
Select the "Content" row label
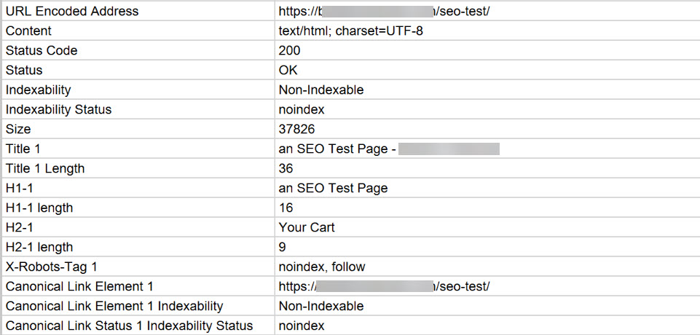pos(28,31)
